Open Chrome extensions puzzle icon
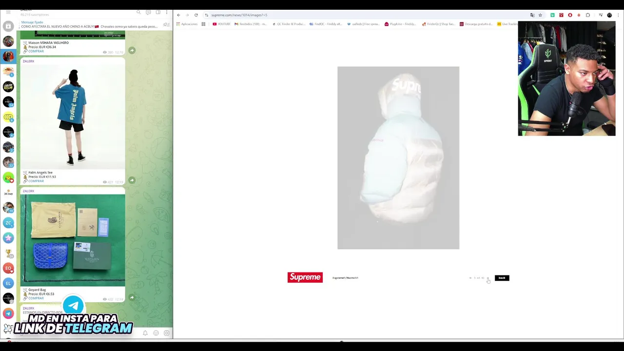Viewport: 624px width, 351px height. (x=587, y=15)
